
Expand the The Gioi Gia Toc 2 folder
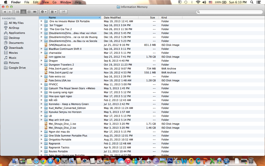[x=41, y=29]
